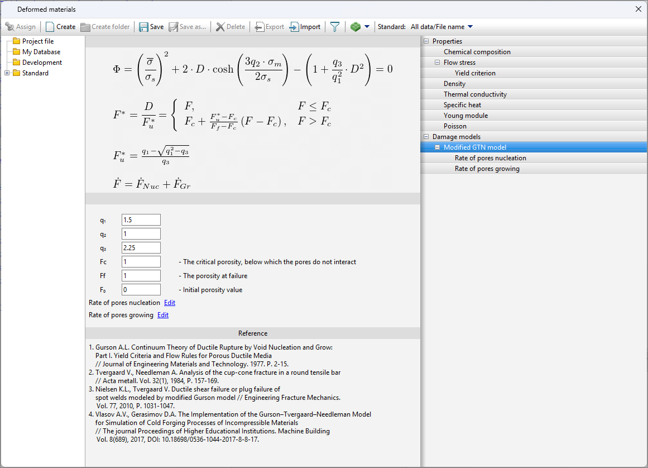This screenshot has height=468, width=648.
Task: Click the Save icon in toolbar
Action: 144,27
